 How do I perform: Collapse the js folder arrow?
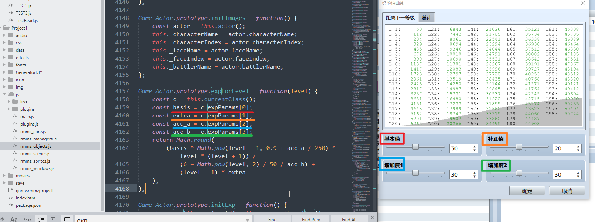pos(4,95)
